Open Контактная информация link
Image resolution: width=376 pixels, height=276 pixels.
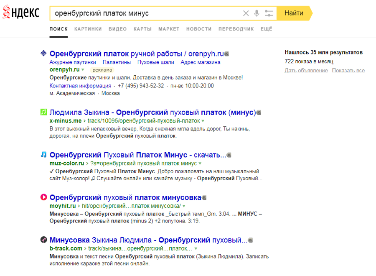pyautogui.click(x=80, y=86)
